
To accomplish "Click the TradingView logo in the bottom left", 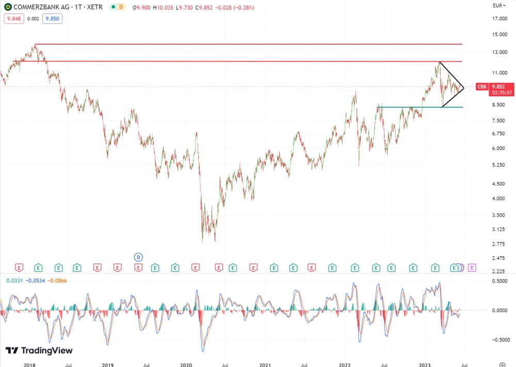I will pos(39,351).
